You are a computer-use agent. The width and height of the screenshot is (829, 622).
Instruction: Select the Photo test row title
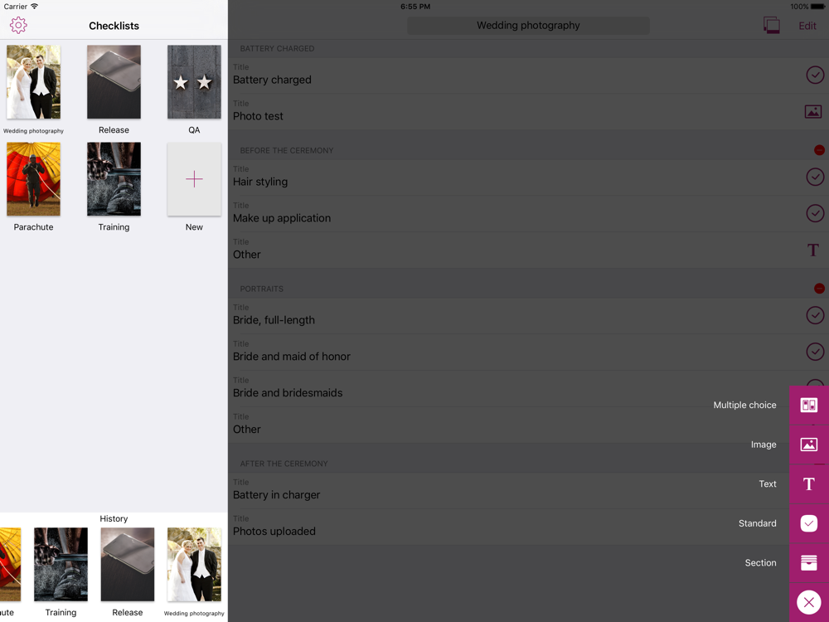click(x=258, y=116)
